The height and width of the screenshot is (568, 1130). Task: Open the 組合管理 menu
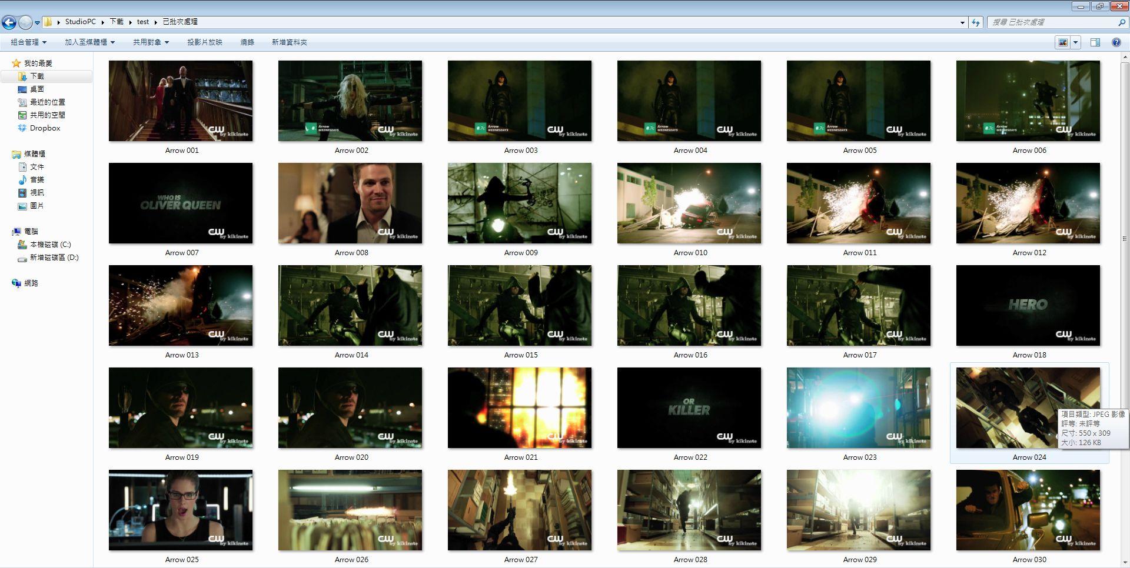tap(28, 42)
